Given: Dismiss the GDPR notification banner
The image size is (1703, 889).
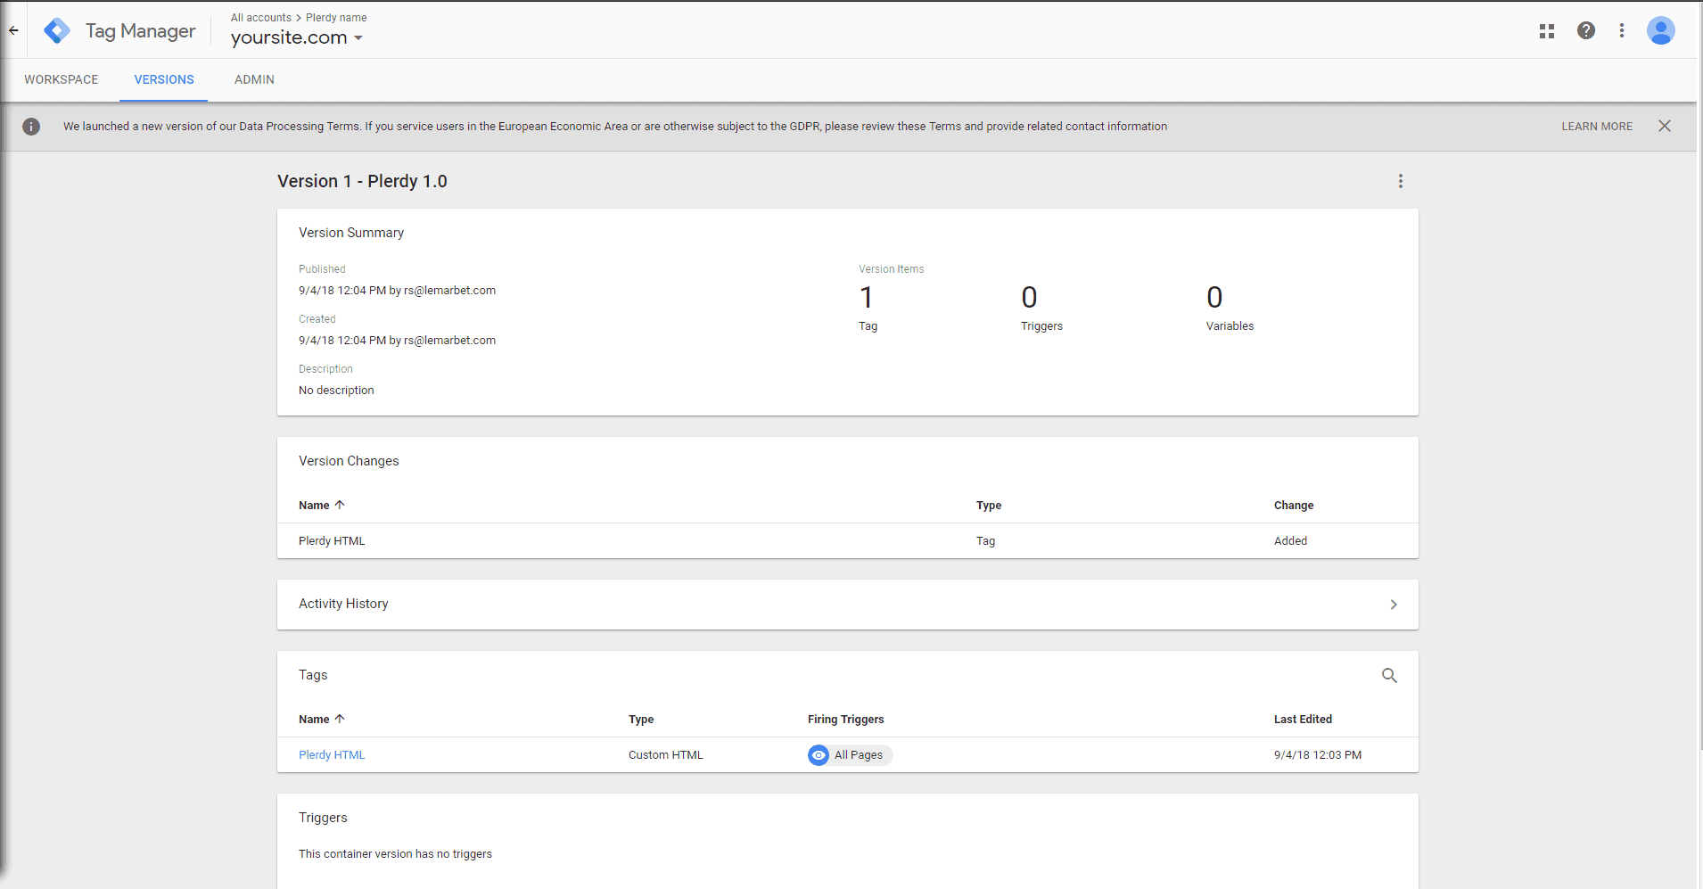Looking at the screenshot, I should pos(1665,126).
